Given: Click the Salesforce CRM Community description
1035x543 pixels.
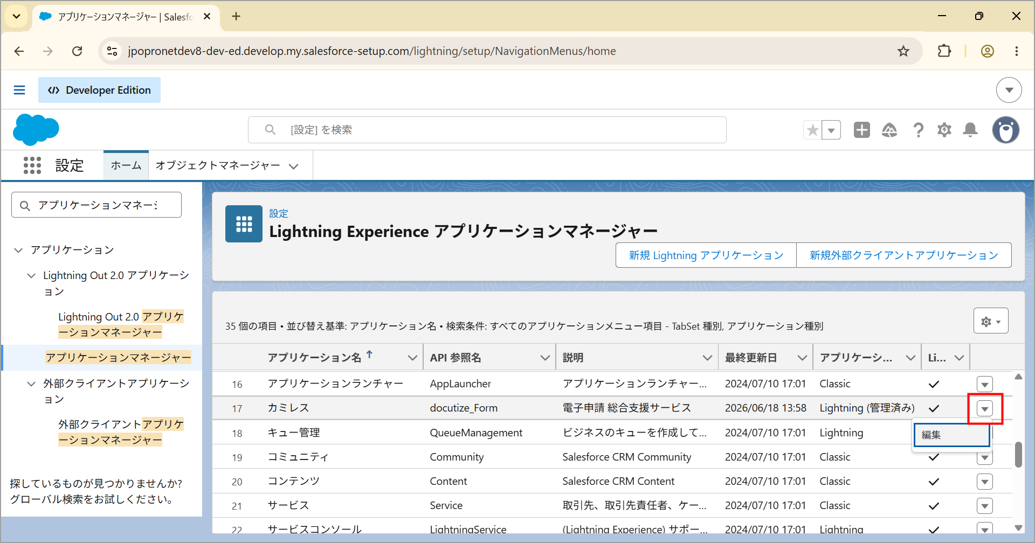Looking at the screenshot, I should click(x=627, y=457).
